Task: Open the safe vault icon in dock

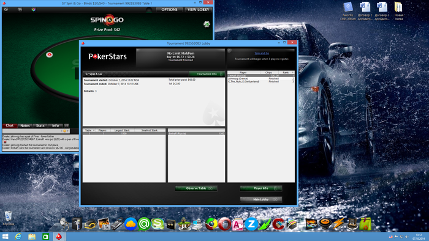Action: click(x=77, y=224)
